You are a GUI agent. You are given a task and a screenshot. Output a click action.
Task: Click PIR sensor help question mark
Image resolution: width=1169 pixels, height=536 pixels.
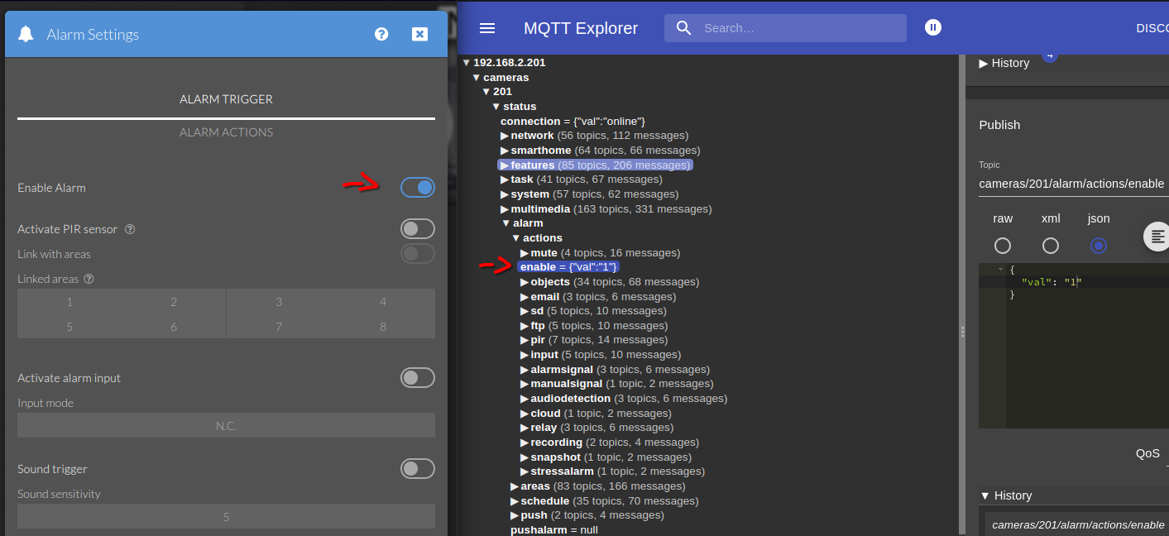[x=130, y=229]
